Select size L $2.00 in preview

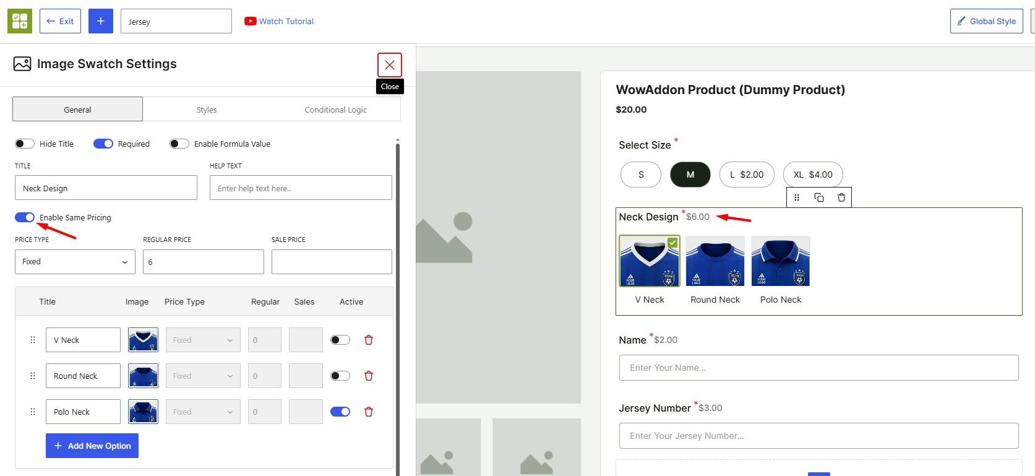[x=747, y=175]
